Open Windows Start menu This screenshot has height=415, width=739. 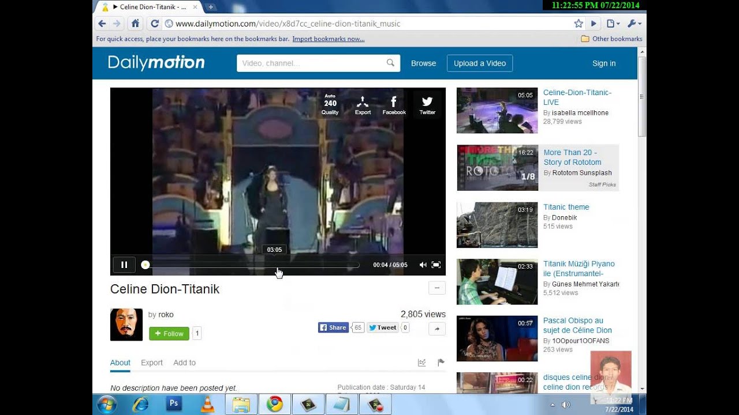pos(107,405)
